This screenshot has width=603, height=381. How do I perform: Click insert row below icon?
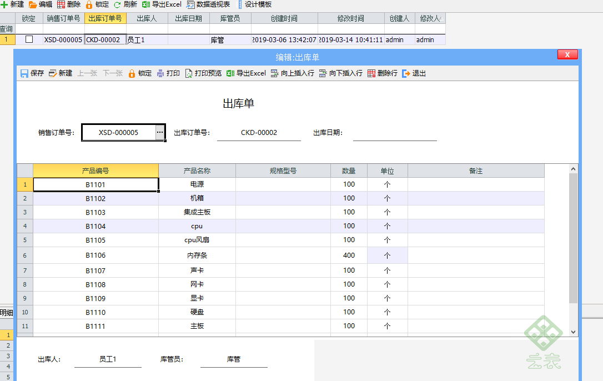[323, 73]
